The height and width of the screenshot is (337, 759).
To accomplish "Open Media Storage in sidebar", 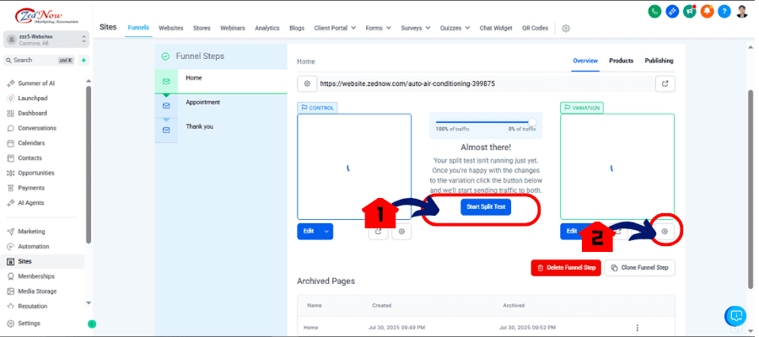I will (x=37, y=292).
